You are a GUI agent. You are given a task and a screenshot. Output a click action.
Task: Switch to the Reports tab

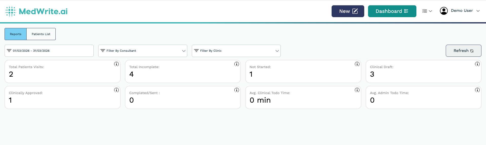[16, 34]
